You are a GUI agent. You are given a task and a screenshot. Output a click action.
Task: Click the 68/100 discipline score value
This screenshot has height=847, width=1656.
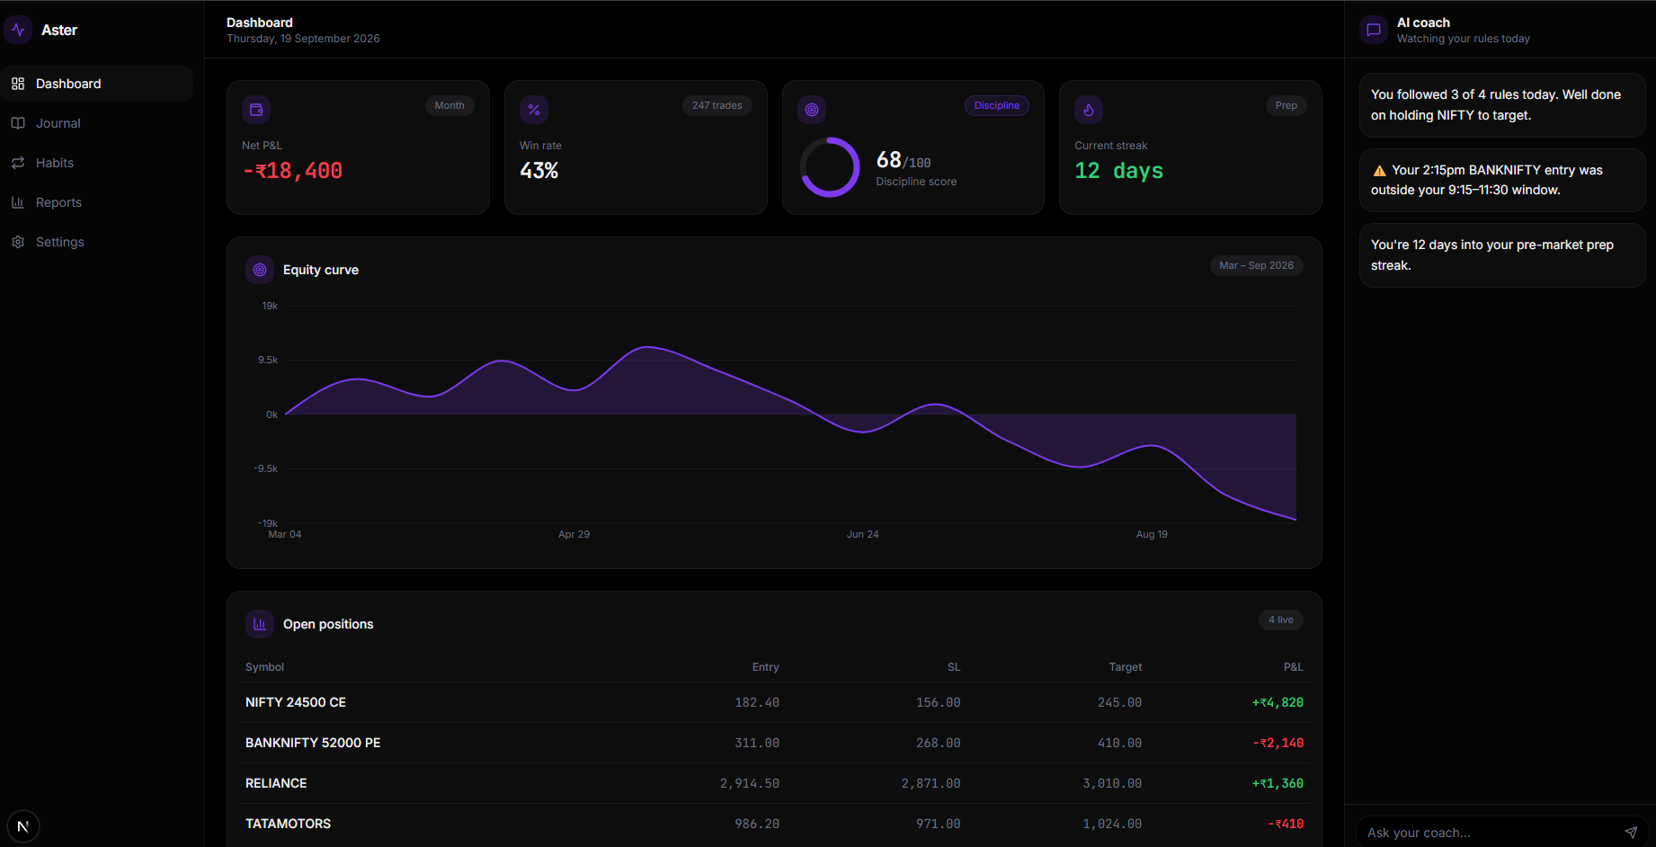tap(904, 160)
